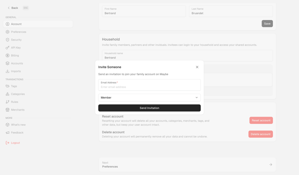Click the First Name field
The width and height of the screenshot is (299, 175).
(144, 11)
